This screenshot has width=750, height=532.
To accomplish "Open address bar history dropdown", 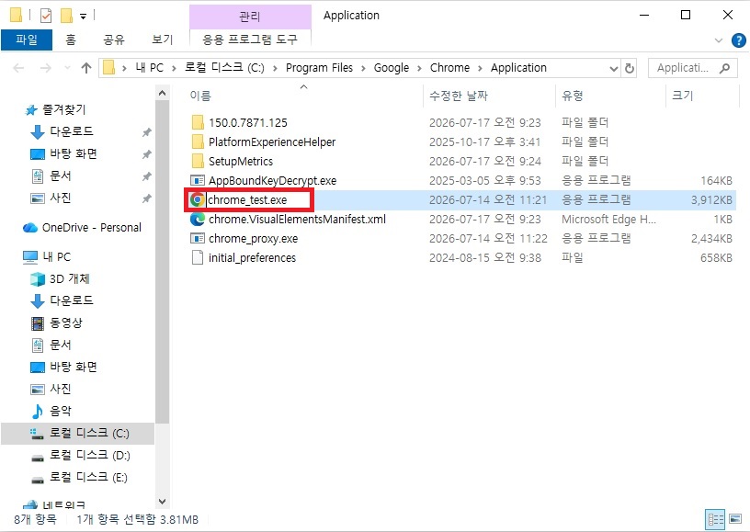I will (614, 69).
